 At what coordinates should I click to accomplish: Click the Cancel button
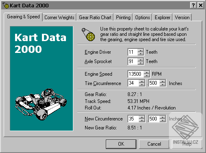click(x=154, y=144)
